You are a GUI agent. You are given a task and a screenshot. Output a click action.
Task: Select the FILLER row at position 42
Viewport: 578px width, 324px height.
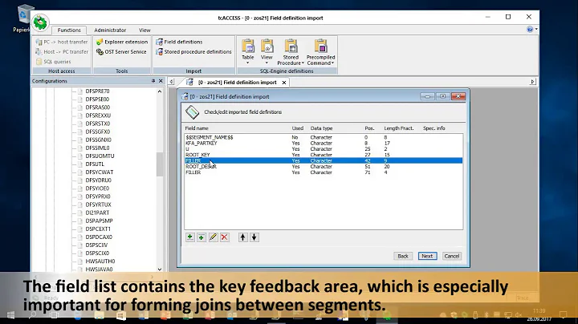click(324, 161)
